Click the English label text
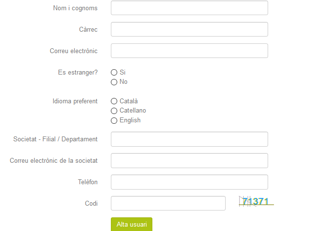Screen dimensions: 315x231 point(130,120)
